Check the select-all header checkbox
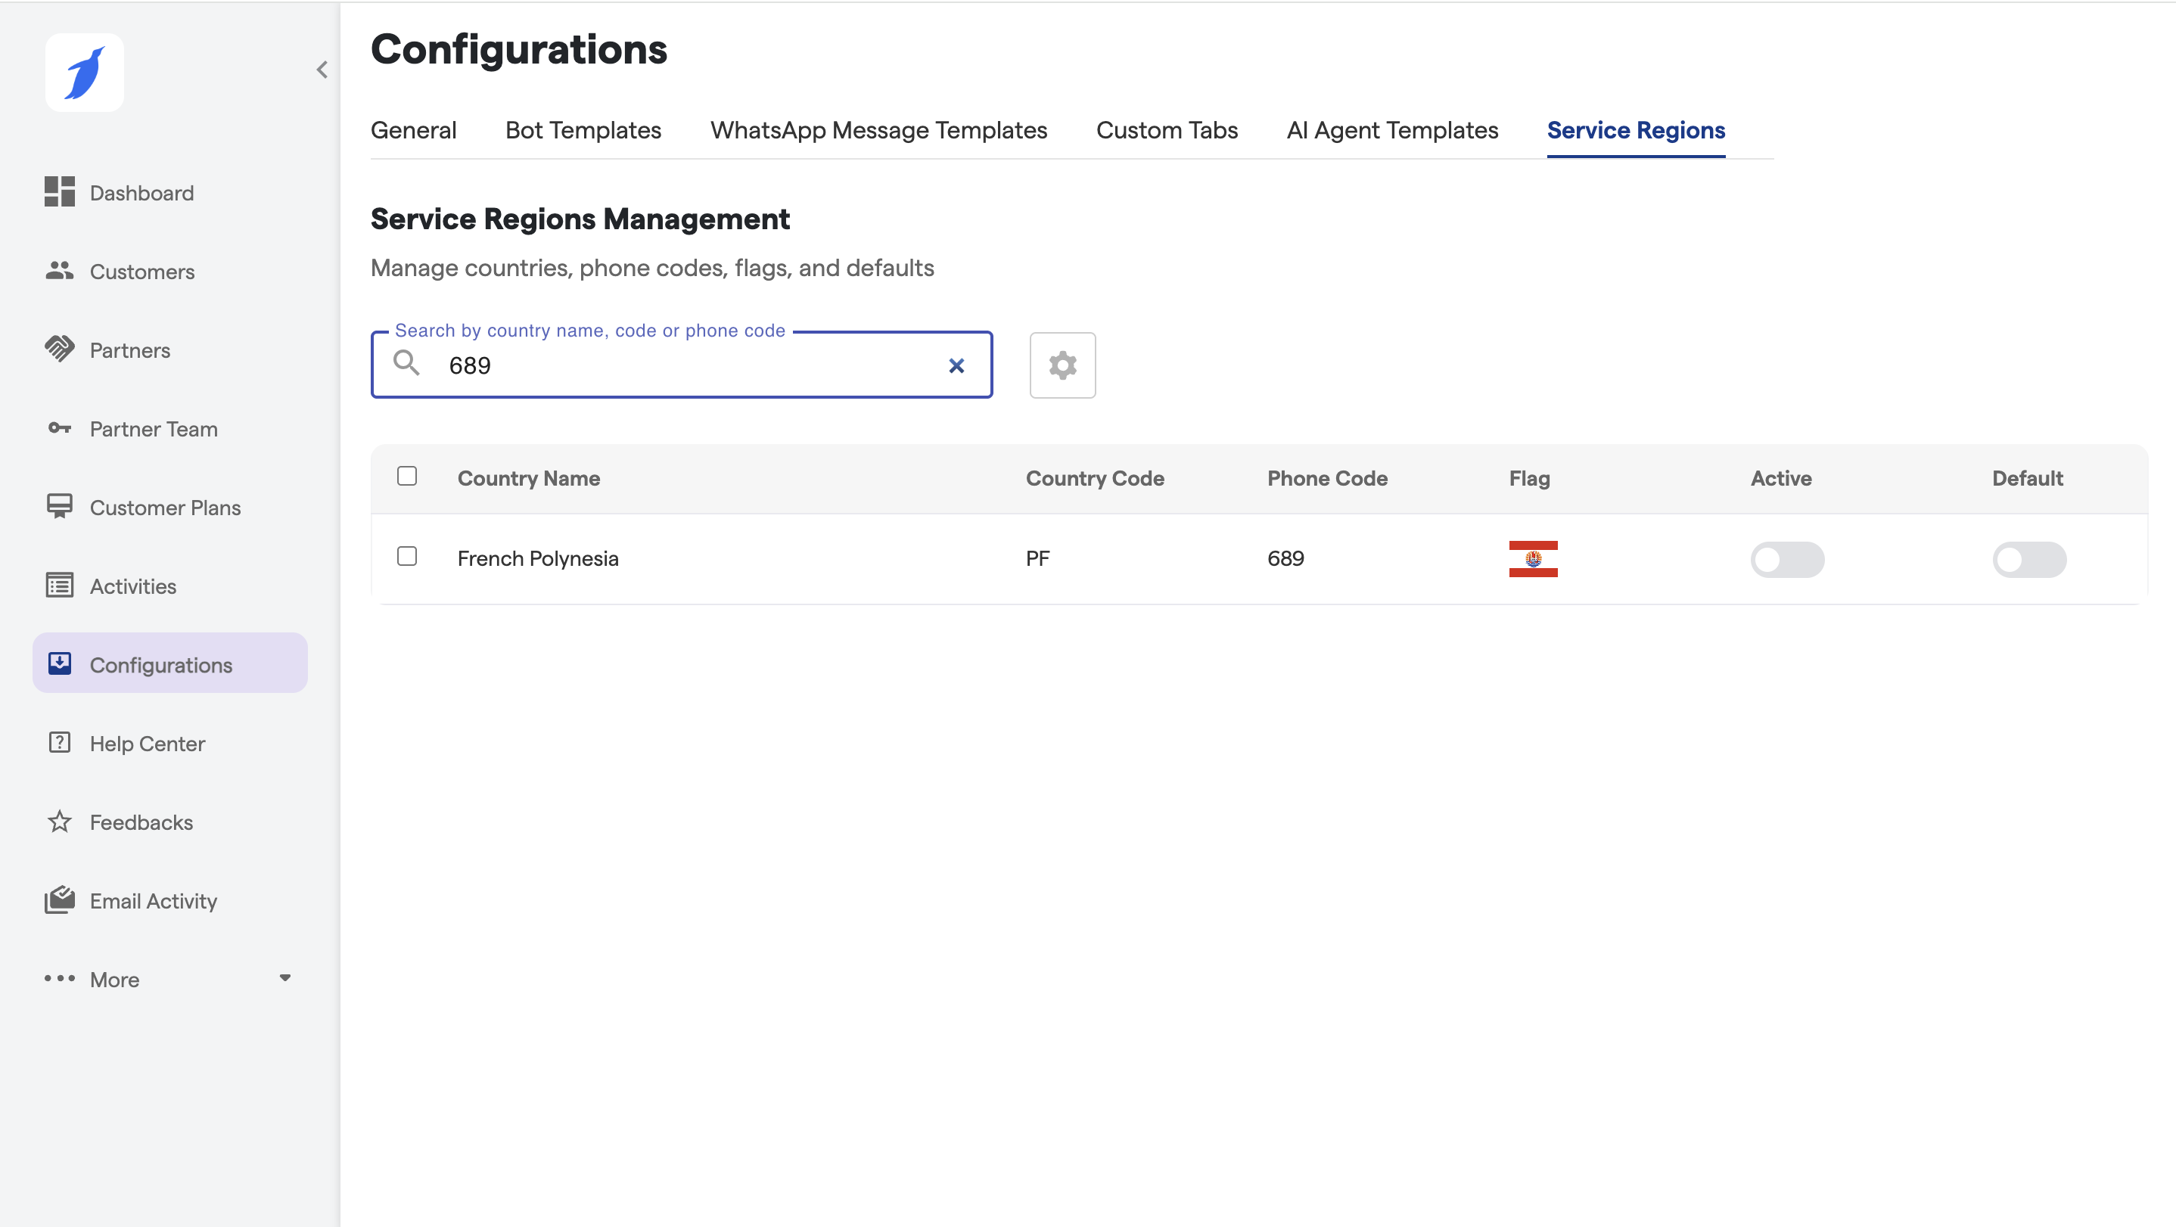The width and height of the screenshot is (2176, 1227). point(406,477)
